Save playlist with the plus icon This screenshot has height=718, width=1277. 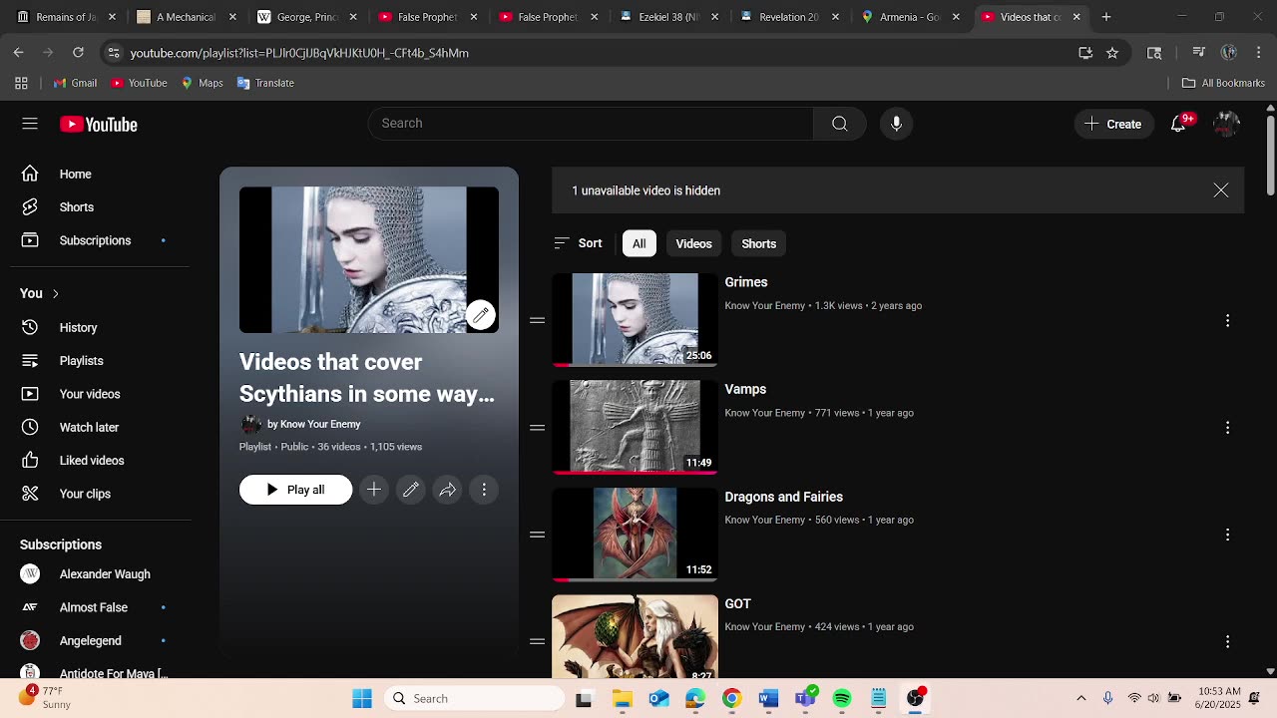(x=374, y=490)
